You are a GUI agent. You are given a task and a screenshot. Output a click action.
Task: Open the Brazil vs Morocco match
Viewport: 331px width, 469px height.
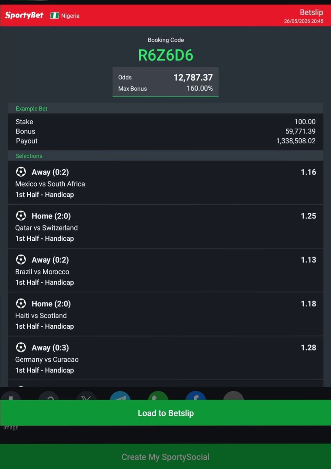click(42, 272)
